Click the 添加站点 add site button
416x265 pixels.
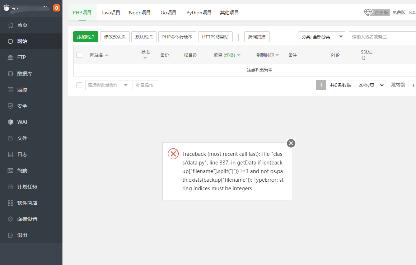(85, 36)
